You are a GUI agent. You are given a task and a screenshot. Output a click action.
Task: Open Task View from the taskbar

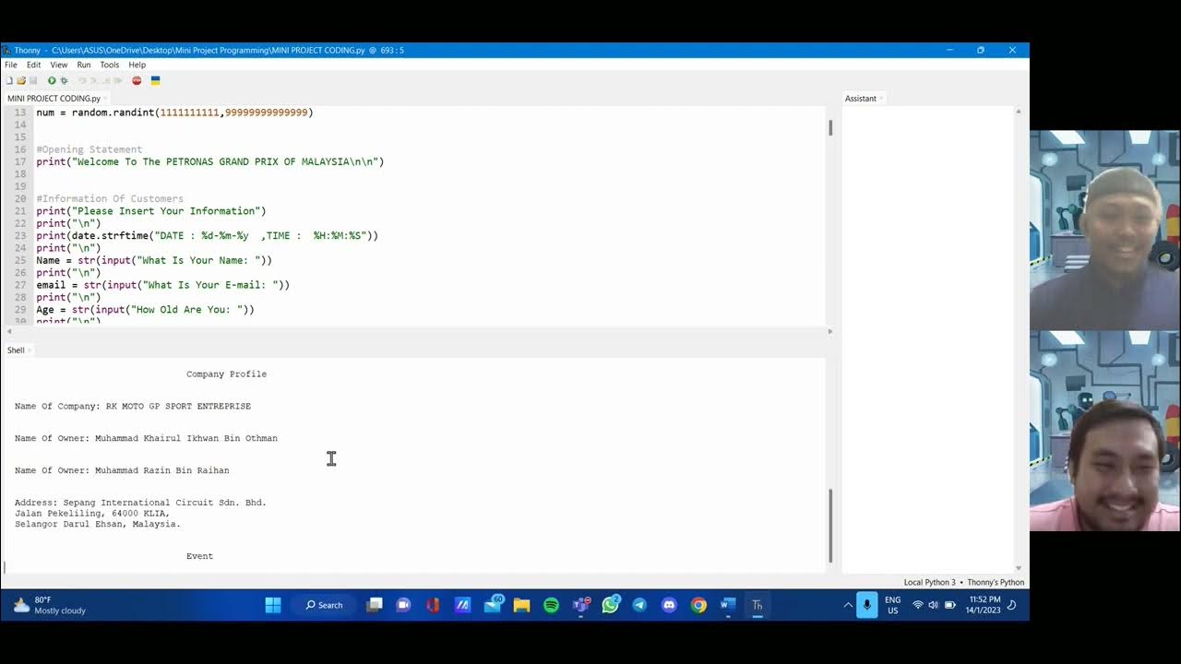[374, 605]
